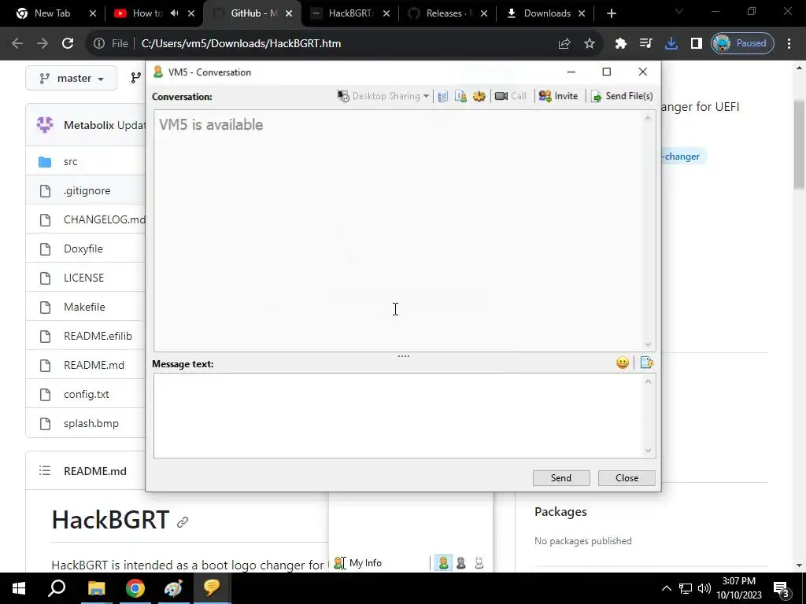Image resolution: width=806 pixels, height=604 pixels.
Task: Open the LICENSE file
Action: point(83,278)
